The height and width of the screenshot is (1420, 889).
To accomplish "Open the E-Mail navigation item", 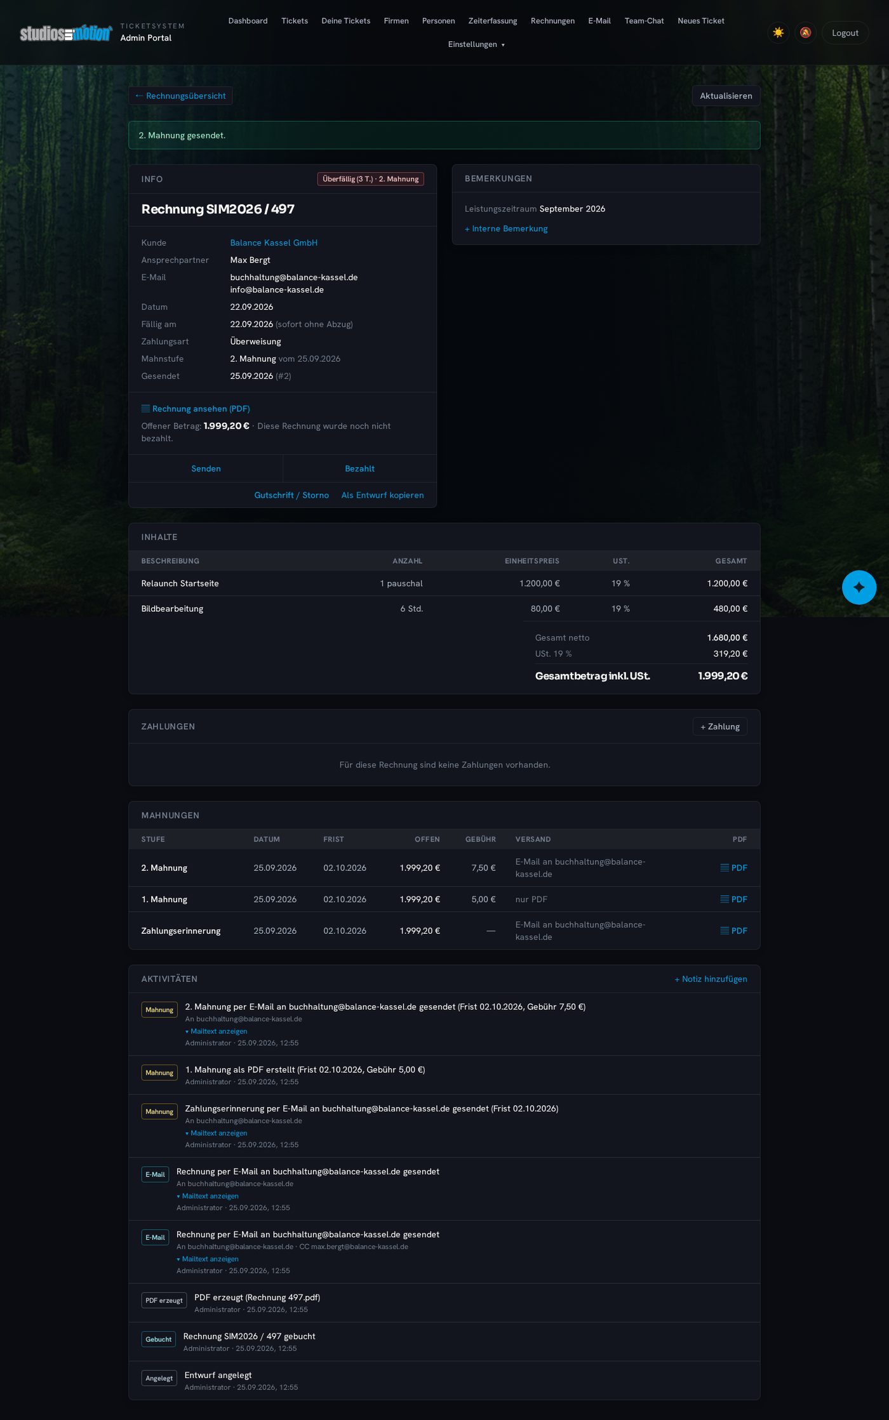I will coord(599,21).
